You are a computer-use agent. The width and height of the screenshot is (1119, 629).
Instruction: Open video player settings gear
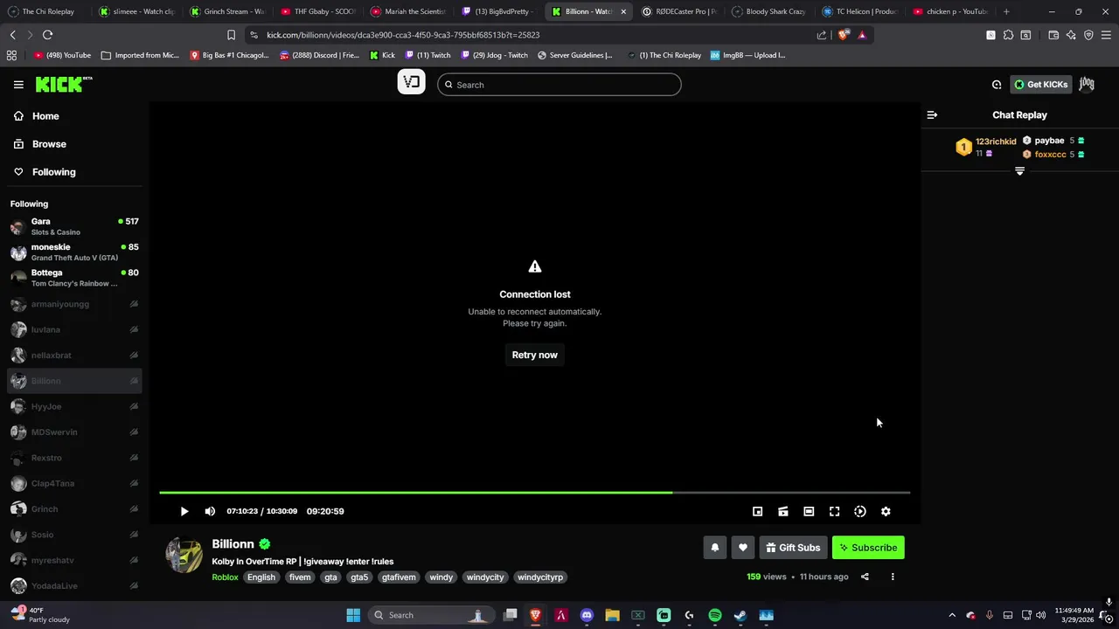pyautogui.click(x=886, y=511)
